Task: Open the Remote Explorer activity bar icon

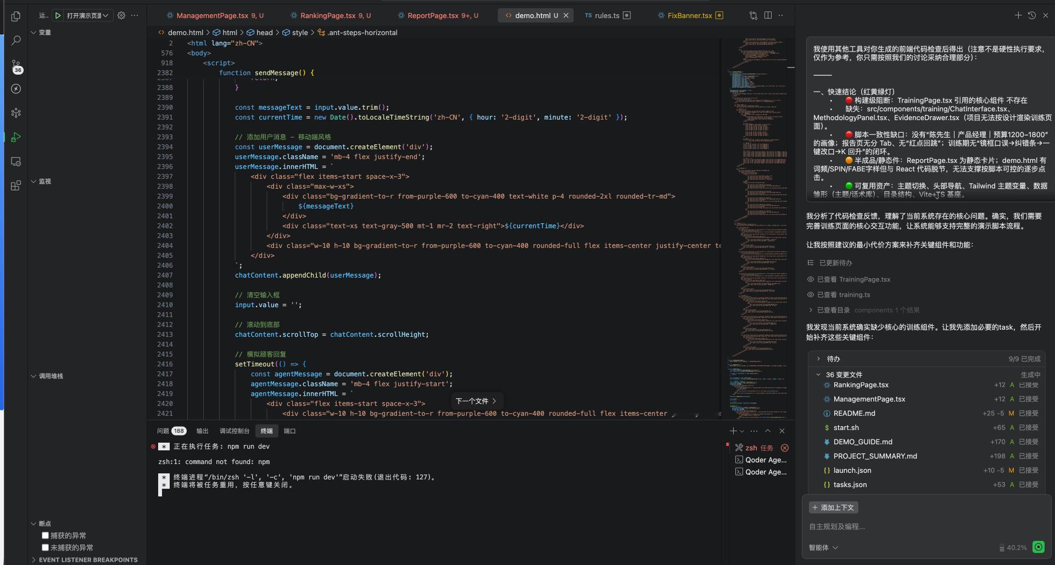Action: coord(16,161)
